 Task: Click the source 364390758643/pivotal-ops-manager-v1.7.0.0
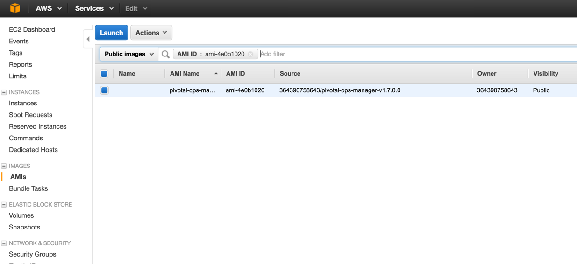(x=340, y=90)
